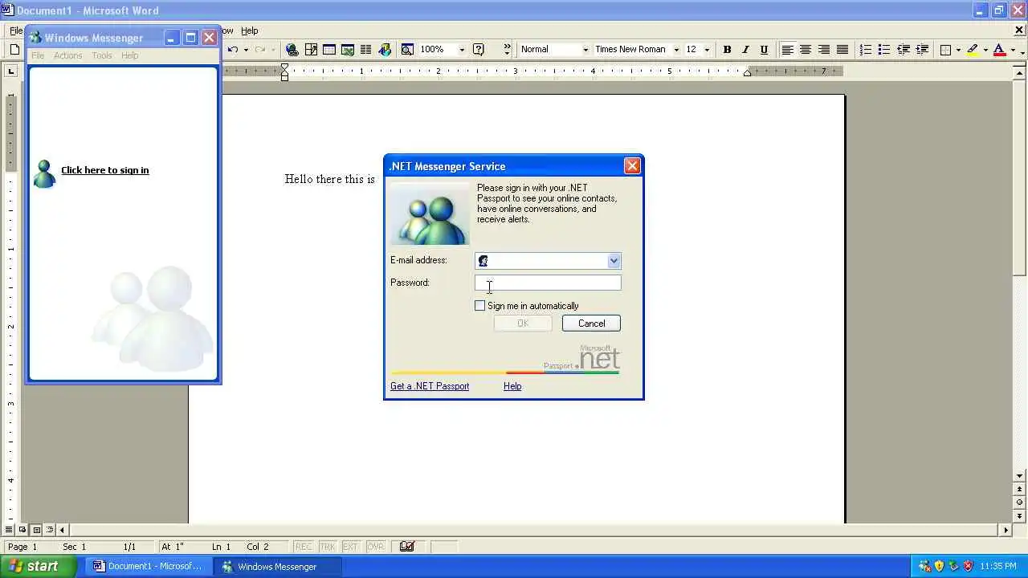Image resolution: width=1028 pixels, height=578 pixels.
Task: Open font size 12 dropdown
Action: click(707, 50)
